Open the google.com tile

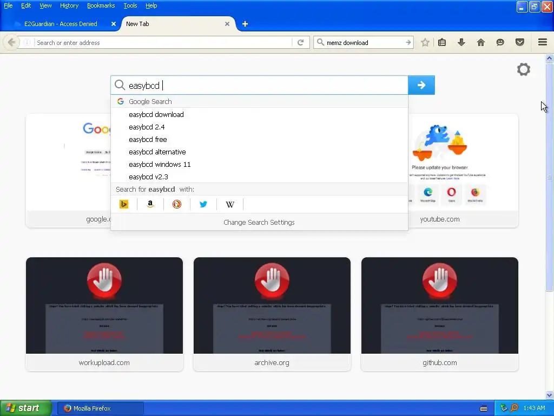coord(68,171)
